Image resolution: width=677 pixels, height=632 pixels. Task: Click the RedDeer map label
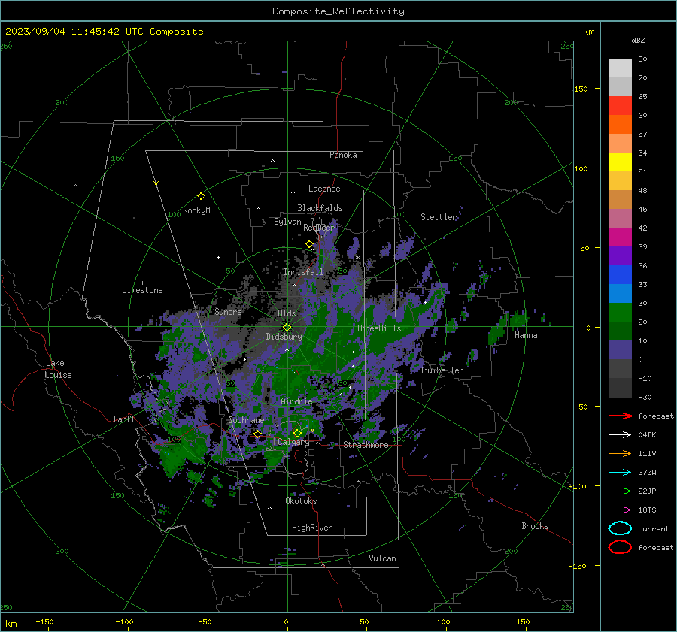pyautogui.click(x=319, y=228)
